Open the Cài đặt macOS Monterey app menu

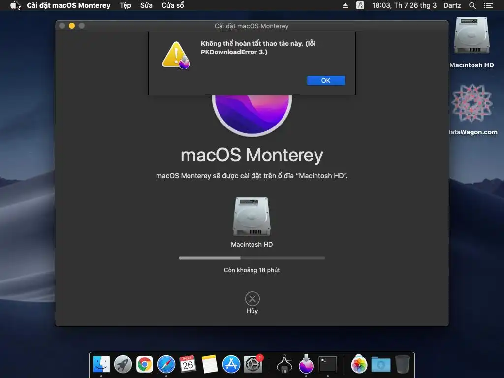point(68,5)
